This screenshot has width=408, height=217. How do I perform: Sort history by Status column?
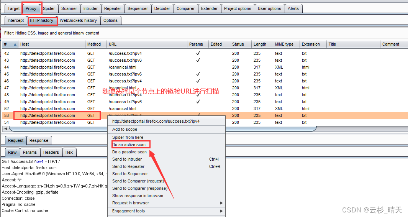point(241,44)
